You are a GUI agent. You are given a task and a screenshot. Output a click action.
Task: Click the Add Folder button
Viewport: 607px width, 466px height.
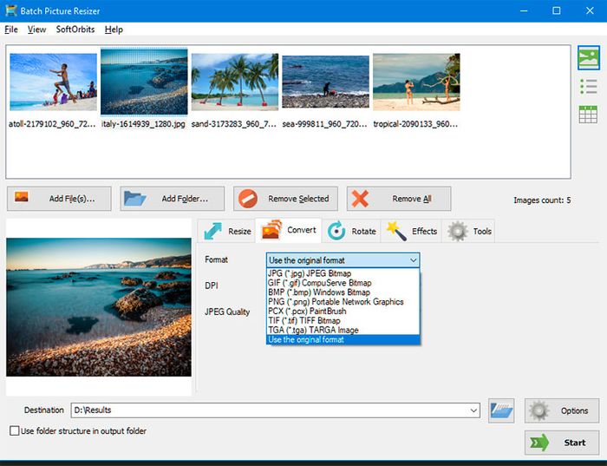tap(172, 199)
